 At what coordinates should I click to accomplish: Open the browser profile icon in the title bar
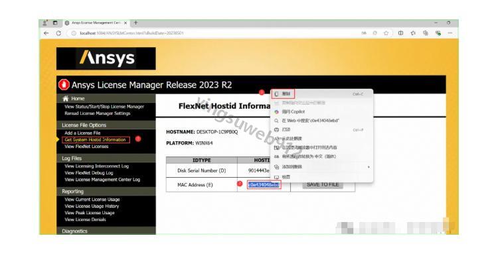pos(45,23)
